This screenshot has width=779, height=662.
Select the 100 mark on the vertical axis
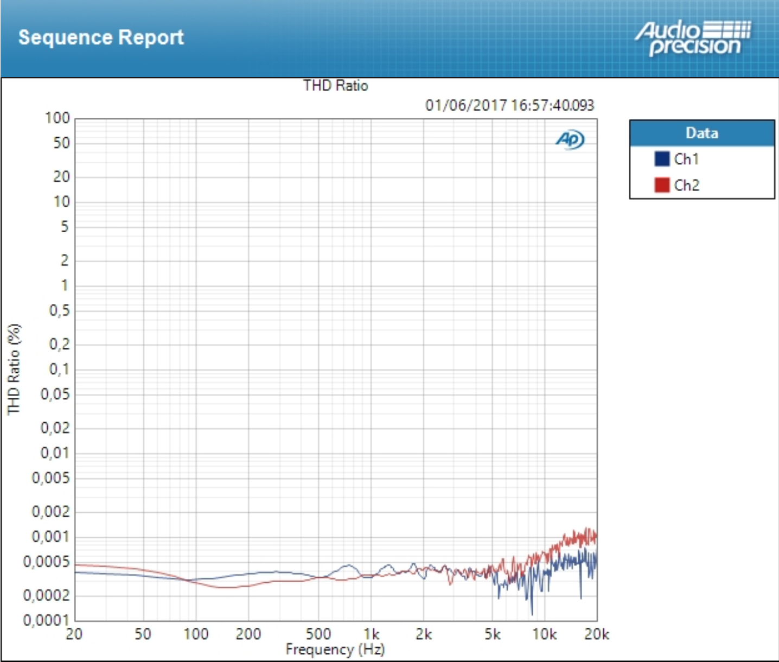point(56,116)
